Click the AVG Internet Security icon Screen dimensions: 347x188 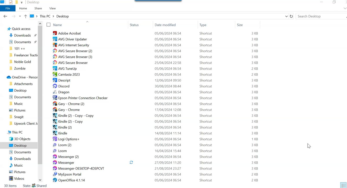55,45
